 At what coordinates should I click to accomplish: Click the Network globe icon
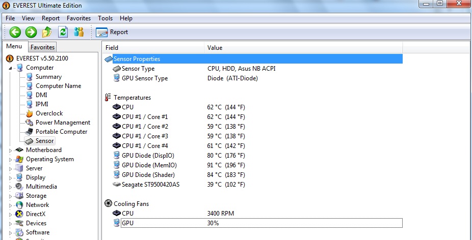(19, 205)
